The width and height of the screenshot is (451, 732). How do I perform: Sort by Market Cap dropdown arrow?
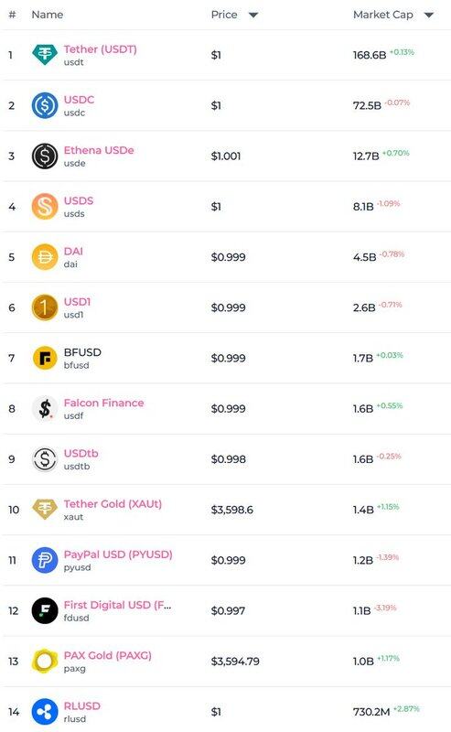pyautogui.click(x=429, y=15)
